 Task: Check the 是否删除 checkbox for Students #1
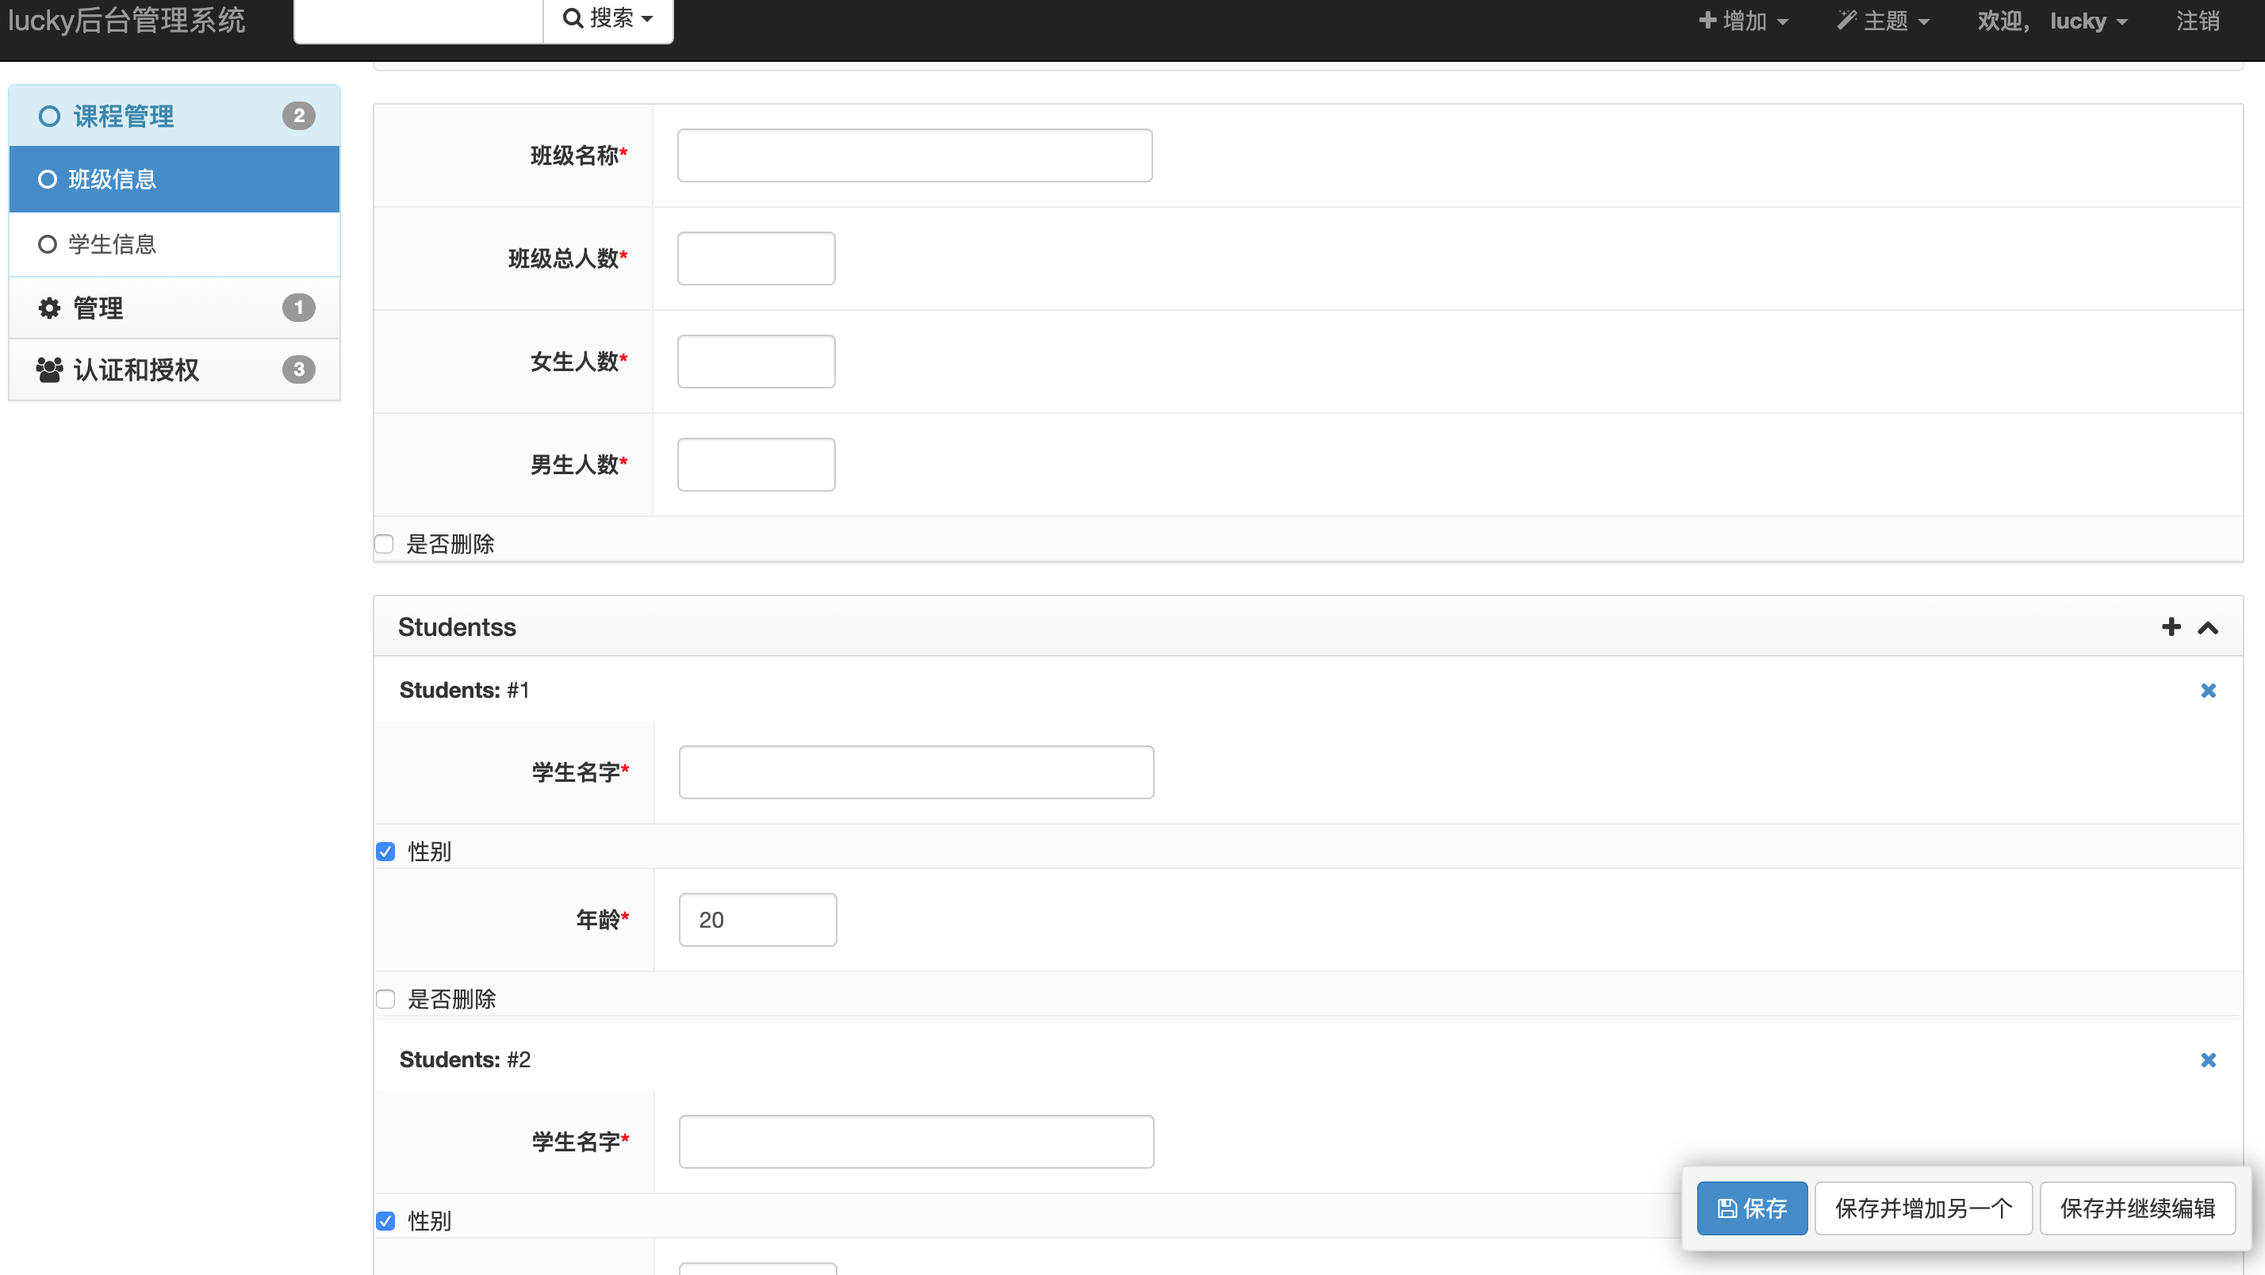[386, 998]
